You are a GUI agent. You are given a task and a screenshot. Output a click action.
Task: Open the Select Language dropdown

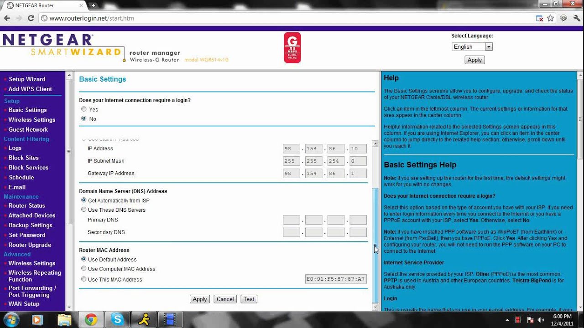pos(472,46)
